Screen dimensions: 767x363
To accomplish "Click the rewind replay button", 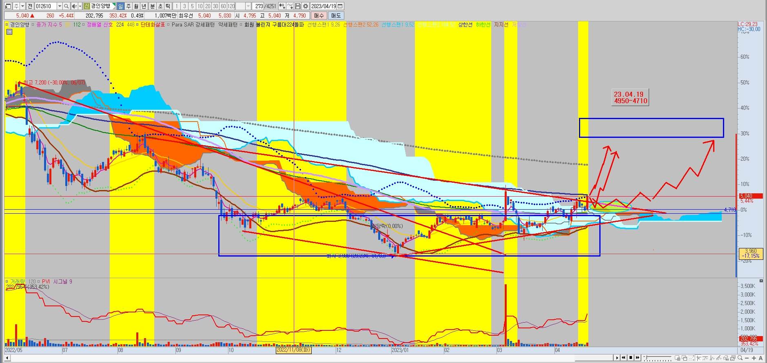I will (x=624, y=358).
